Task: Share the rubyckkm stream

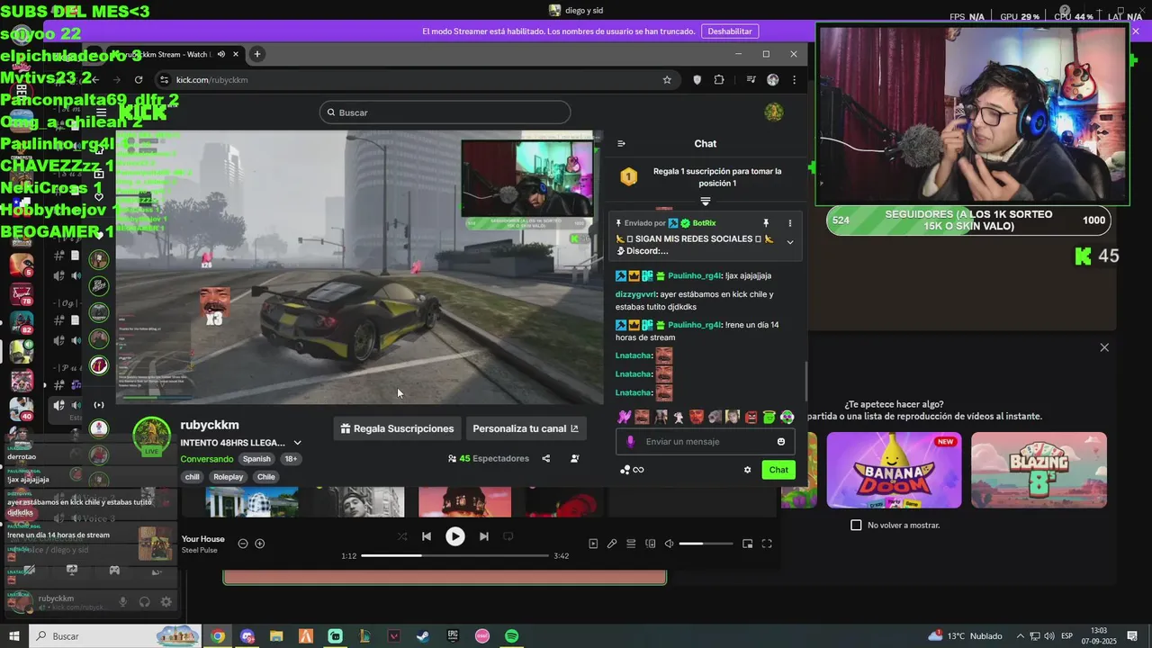Action: [545, 458]
